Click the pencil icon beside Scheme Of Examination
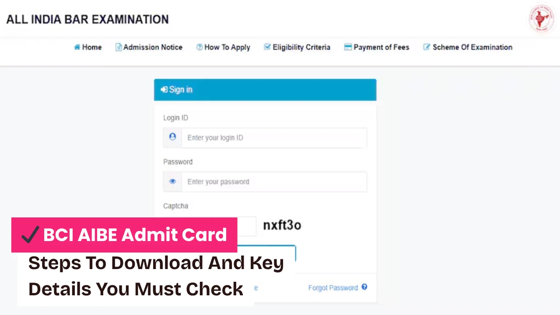 tap(427, 47)
